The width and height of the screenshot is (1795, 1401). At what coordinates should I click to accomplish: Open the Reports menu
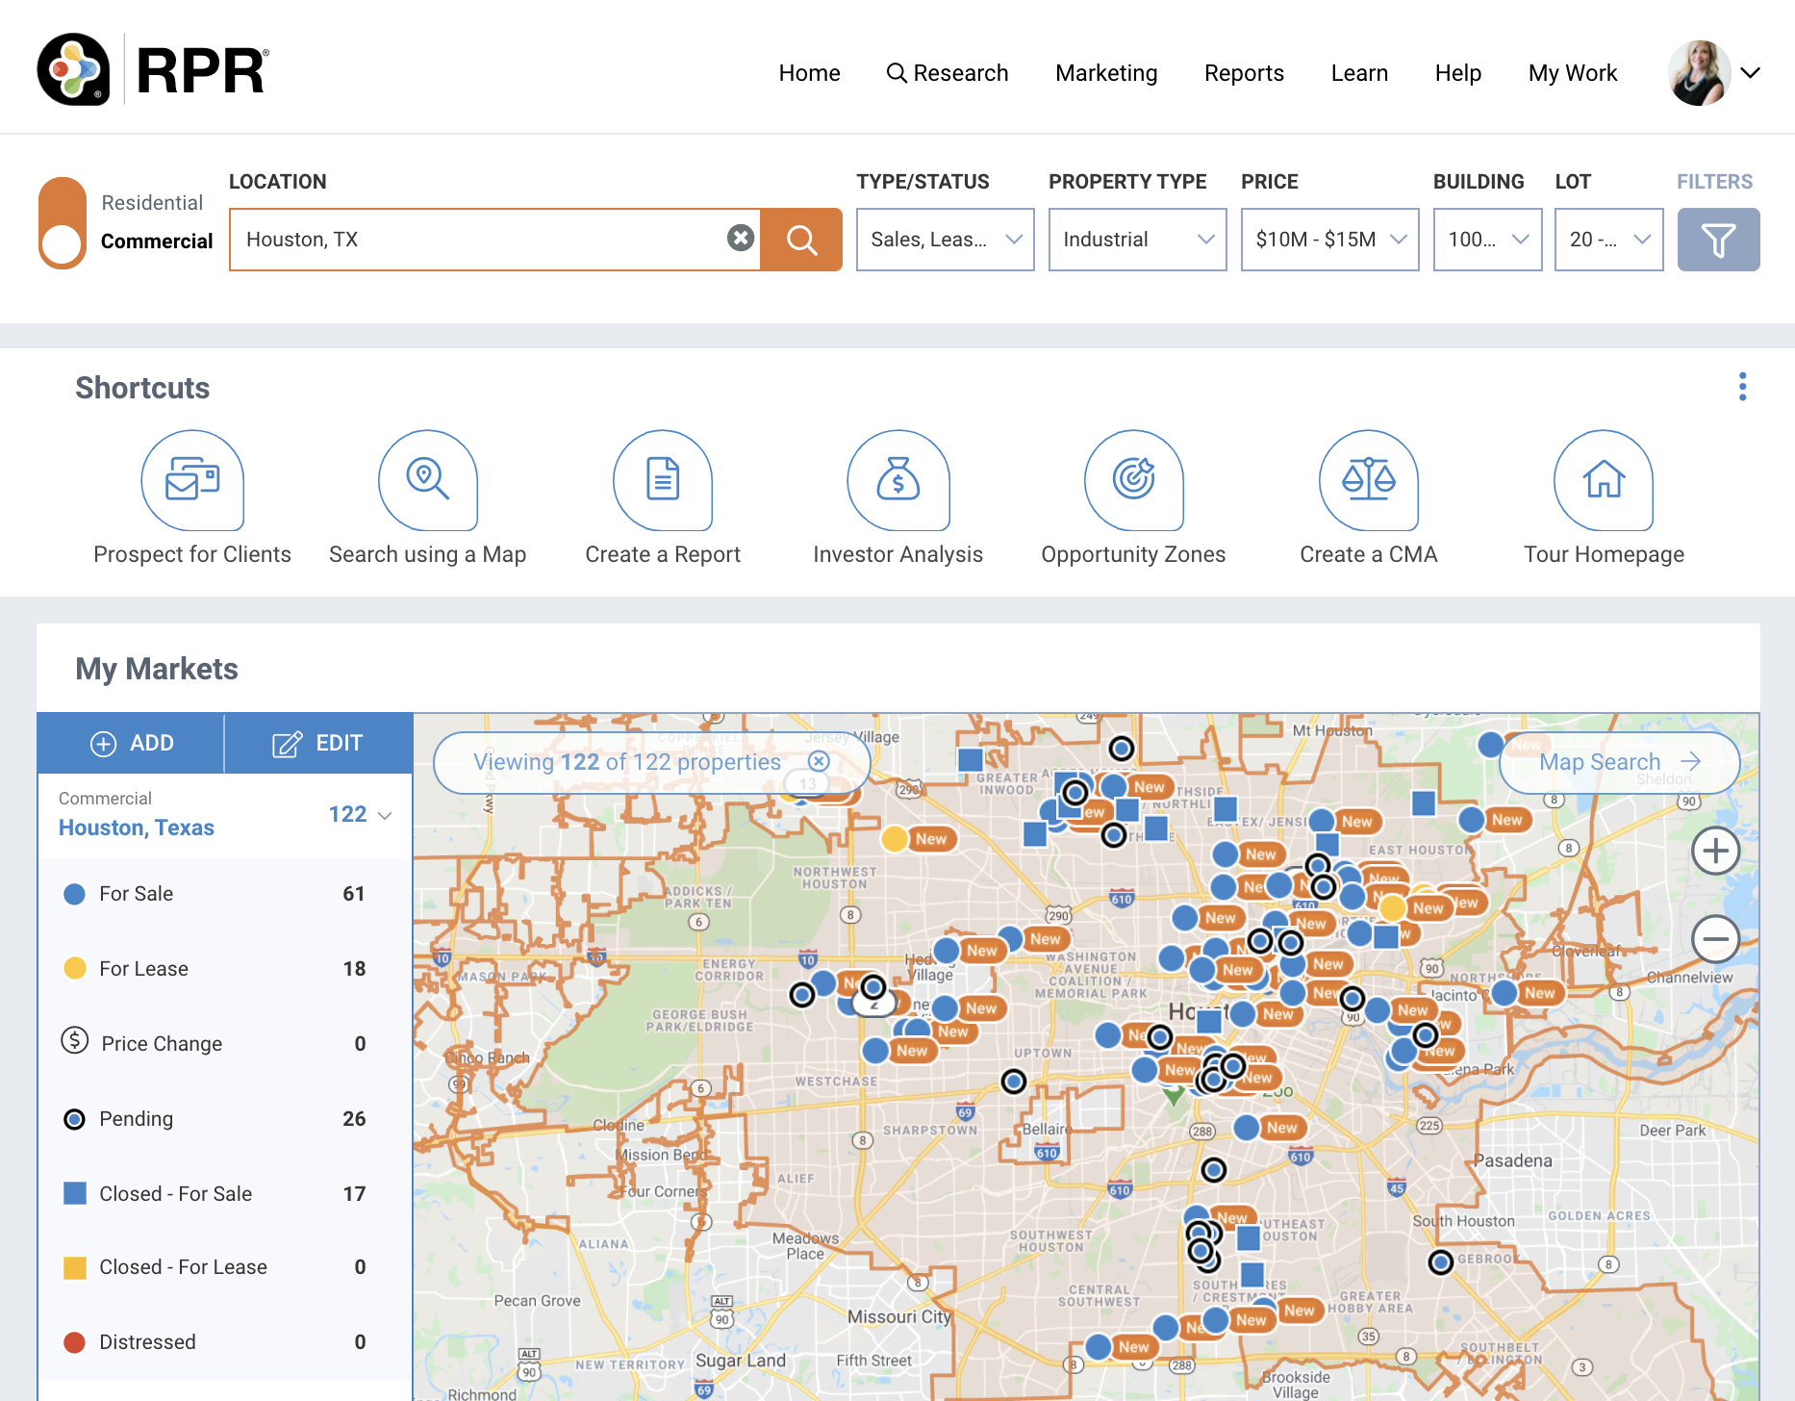click(x=1244, y=73)
